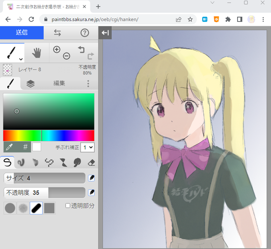Choose the hard round brush tip
The height and width of the screenshot is (249, 271).
tap(10, 208)
